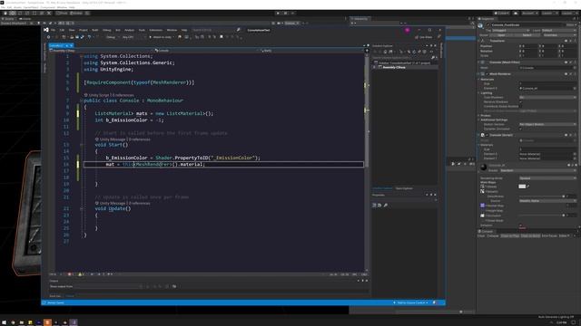Click the Unity Play button
The image size is (581, 326).
point(278,13)
